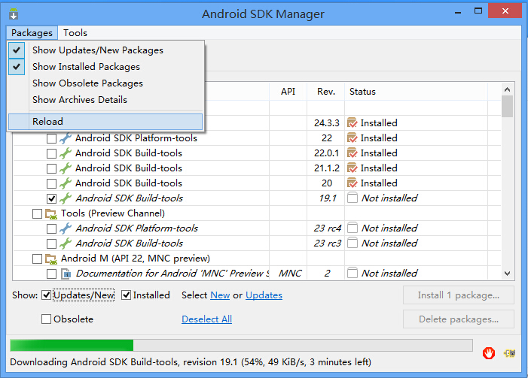
Task: Open the log window icon beside stop
Action: click(x=509, y=353)
